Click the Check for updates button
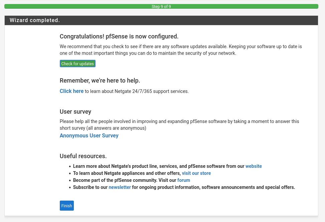 point(77,64)
